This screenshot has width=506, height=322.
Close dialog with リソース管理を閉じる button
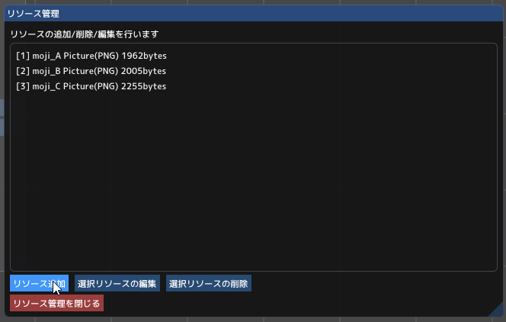pos(56,303)
